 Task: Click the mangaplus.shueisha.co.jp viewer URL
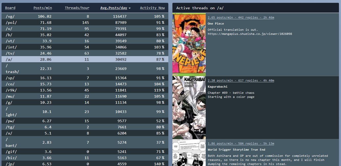tap(250, 34)
